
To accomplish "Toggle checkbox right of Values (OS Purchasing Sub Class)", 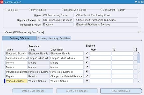I will tap(139, 32).
